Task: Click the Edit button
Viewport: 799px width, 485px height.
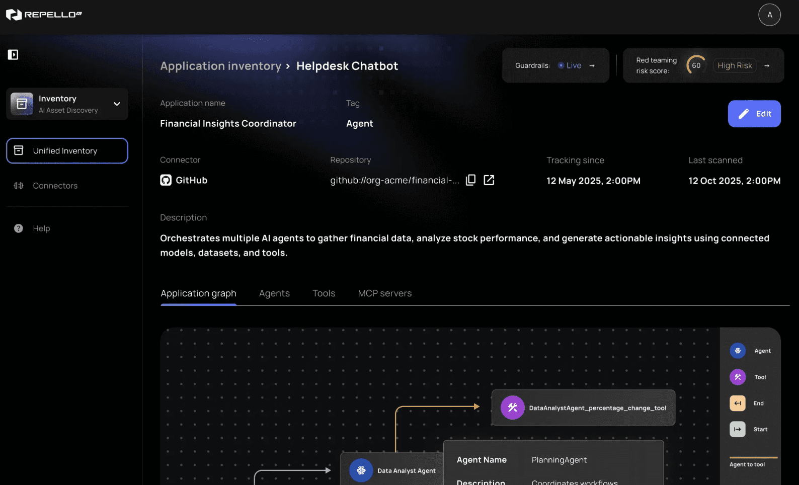Action: pyautogui.click(x=754, y=114)
